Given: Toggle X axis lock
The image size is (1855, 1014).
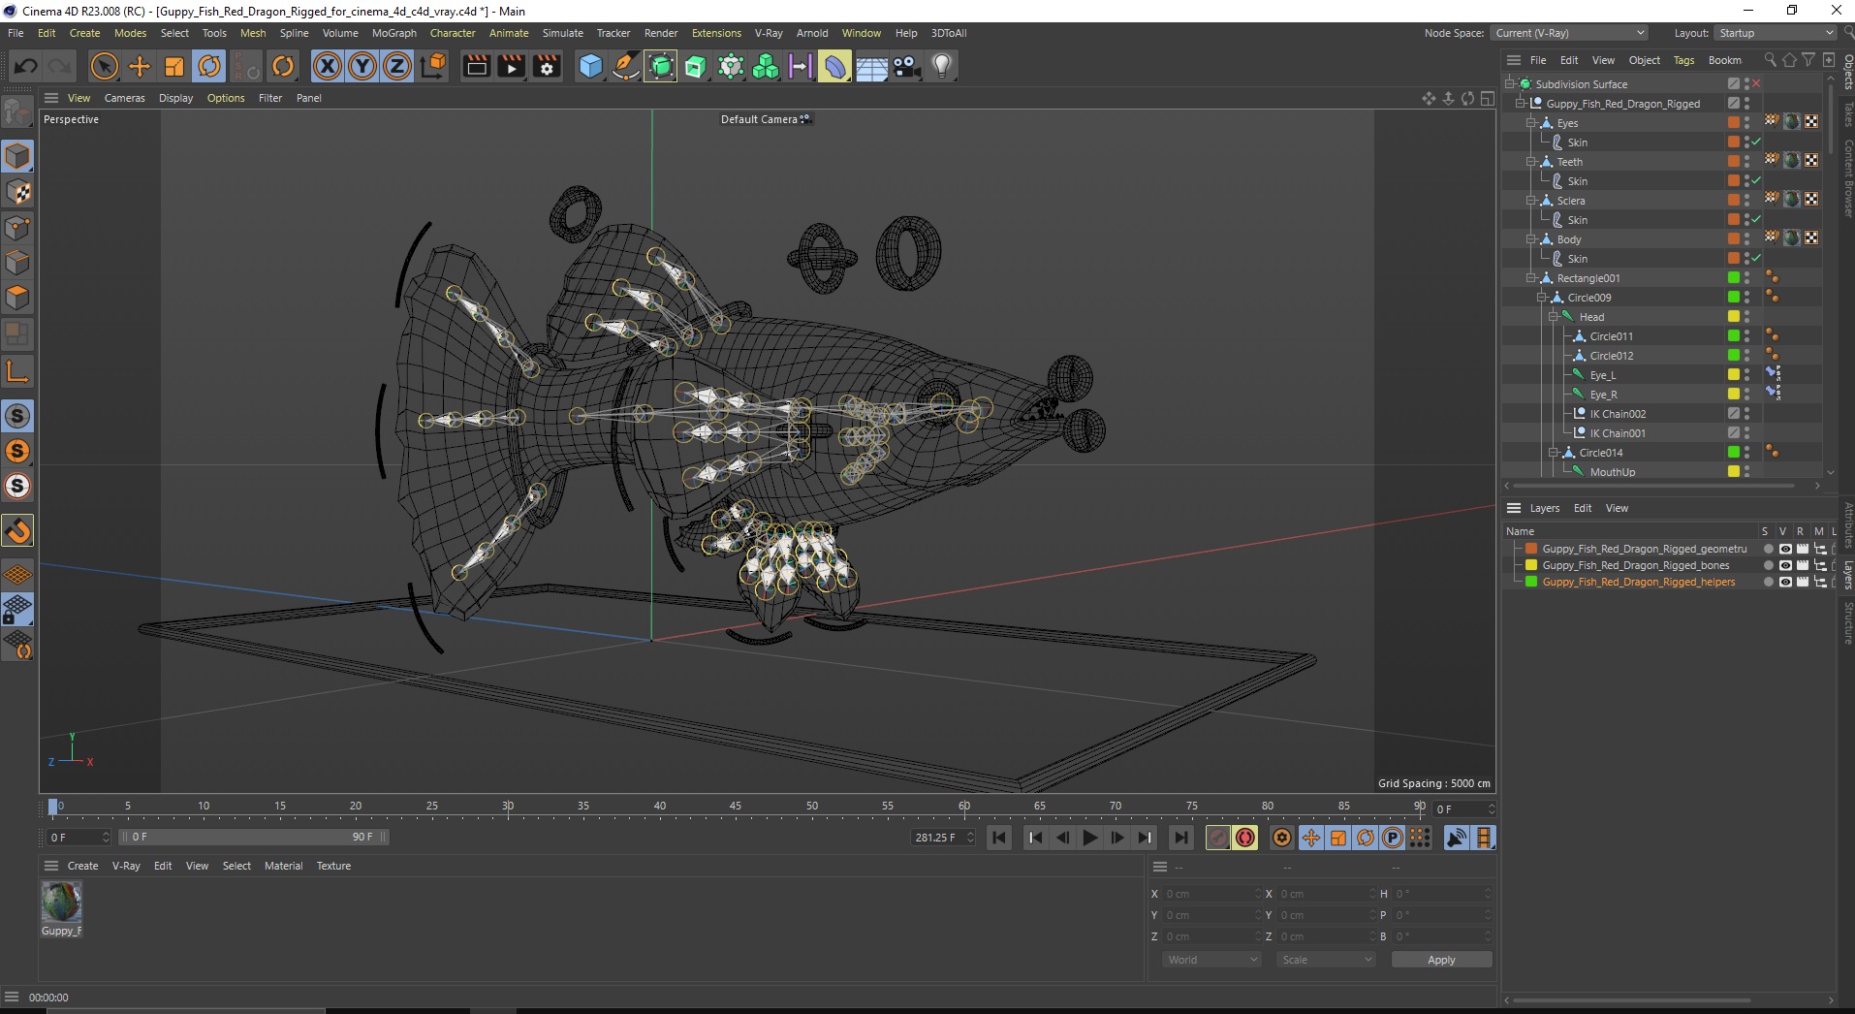Looking at the screenshot, I should point(328,66).
